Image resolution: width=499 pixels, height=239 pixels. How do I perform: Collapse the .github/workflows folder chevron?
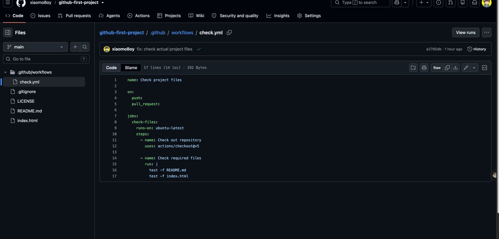coord(5,72)
